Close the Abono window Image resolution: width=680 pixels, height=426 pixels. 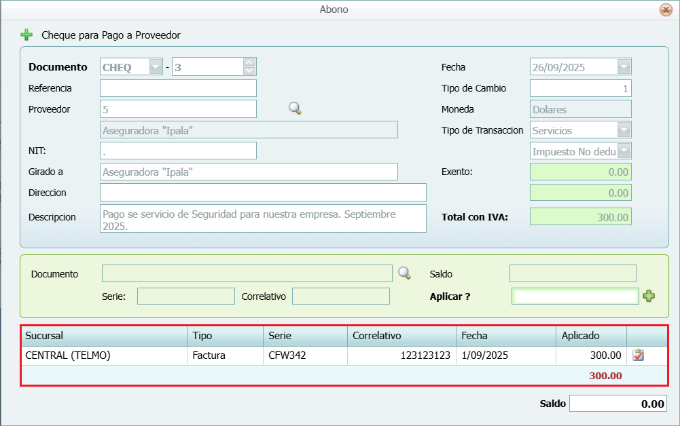pyautogui.click(x=666, y=9)
